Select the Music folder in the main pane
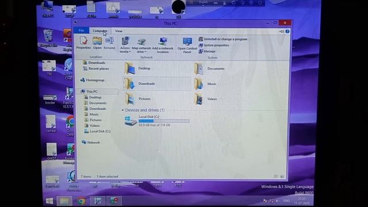Viewport: 368px width, 207px height. pyautogui.click(x=205, y=84)
